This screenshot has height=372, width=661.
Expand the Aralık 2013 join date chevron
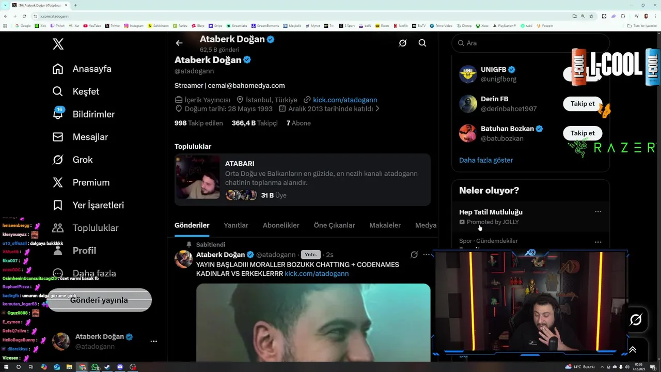377,109
